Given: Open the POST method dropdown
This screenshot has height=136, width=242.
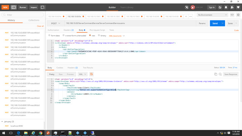Looking at the screenshot, I should 55,24.
